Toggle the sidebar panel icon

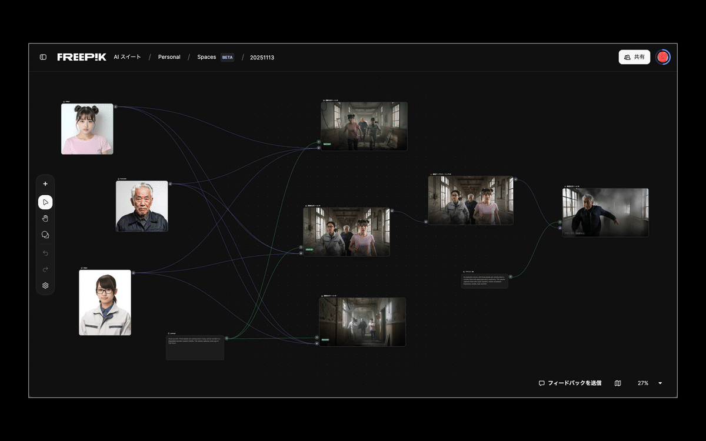43,57
